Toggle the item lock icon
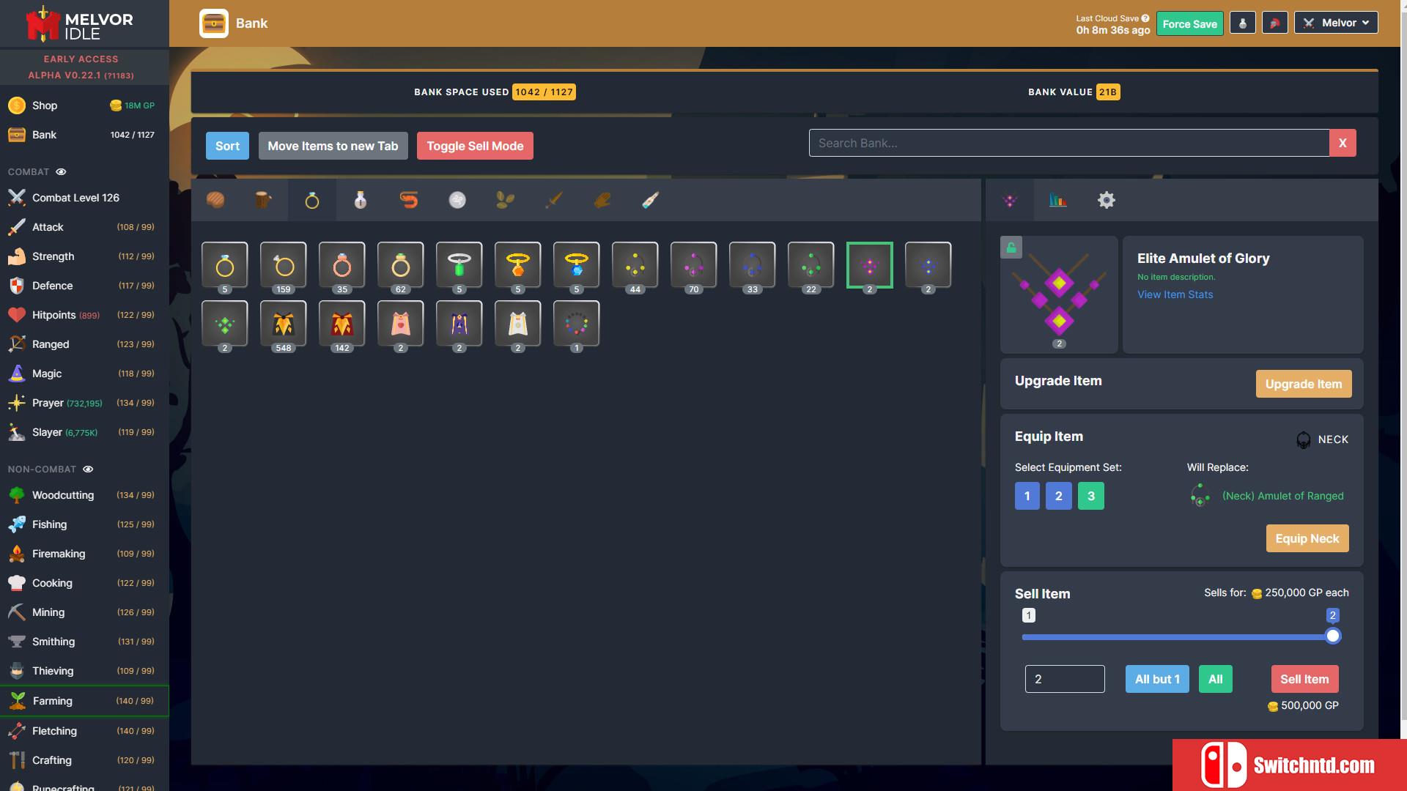This screenshot has height=791, width=1407. click(x=1011, y=248)
